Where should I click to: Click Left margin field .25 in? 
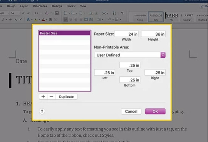[x=105, y=73]
